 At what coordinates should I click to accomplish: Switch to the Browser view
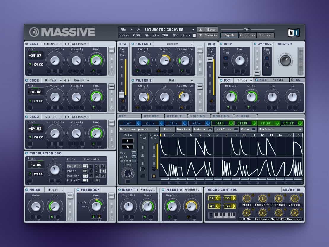point(266,35)
